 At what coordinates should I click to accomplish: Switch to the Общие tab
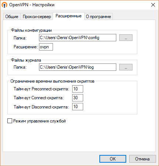(x=12, y=17)
